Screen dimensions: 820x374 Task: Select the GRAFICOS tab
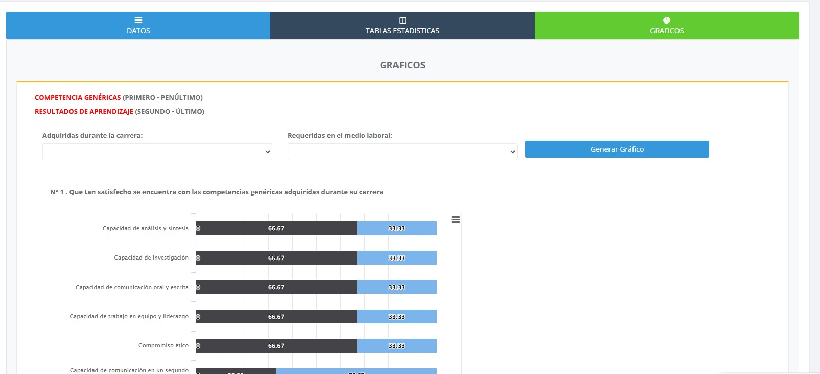667,26
